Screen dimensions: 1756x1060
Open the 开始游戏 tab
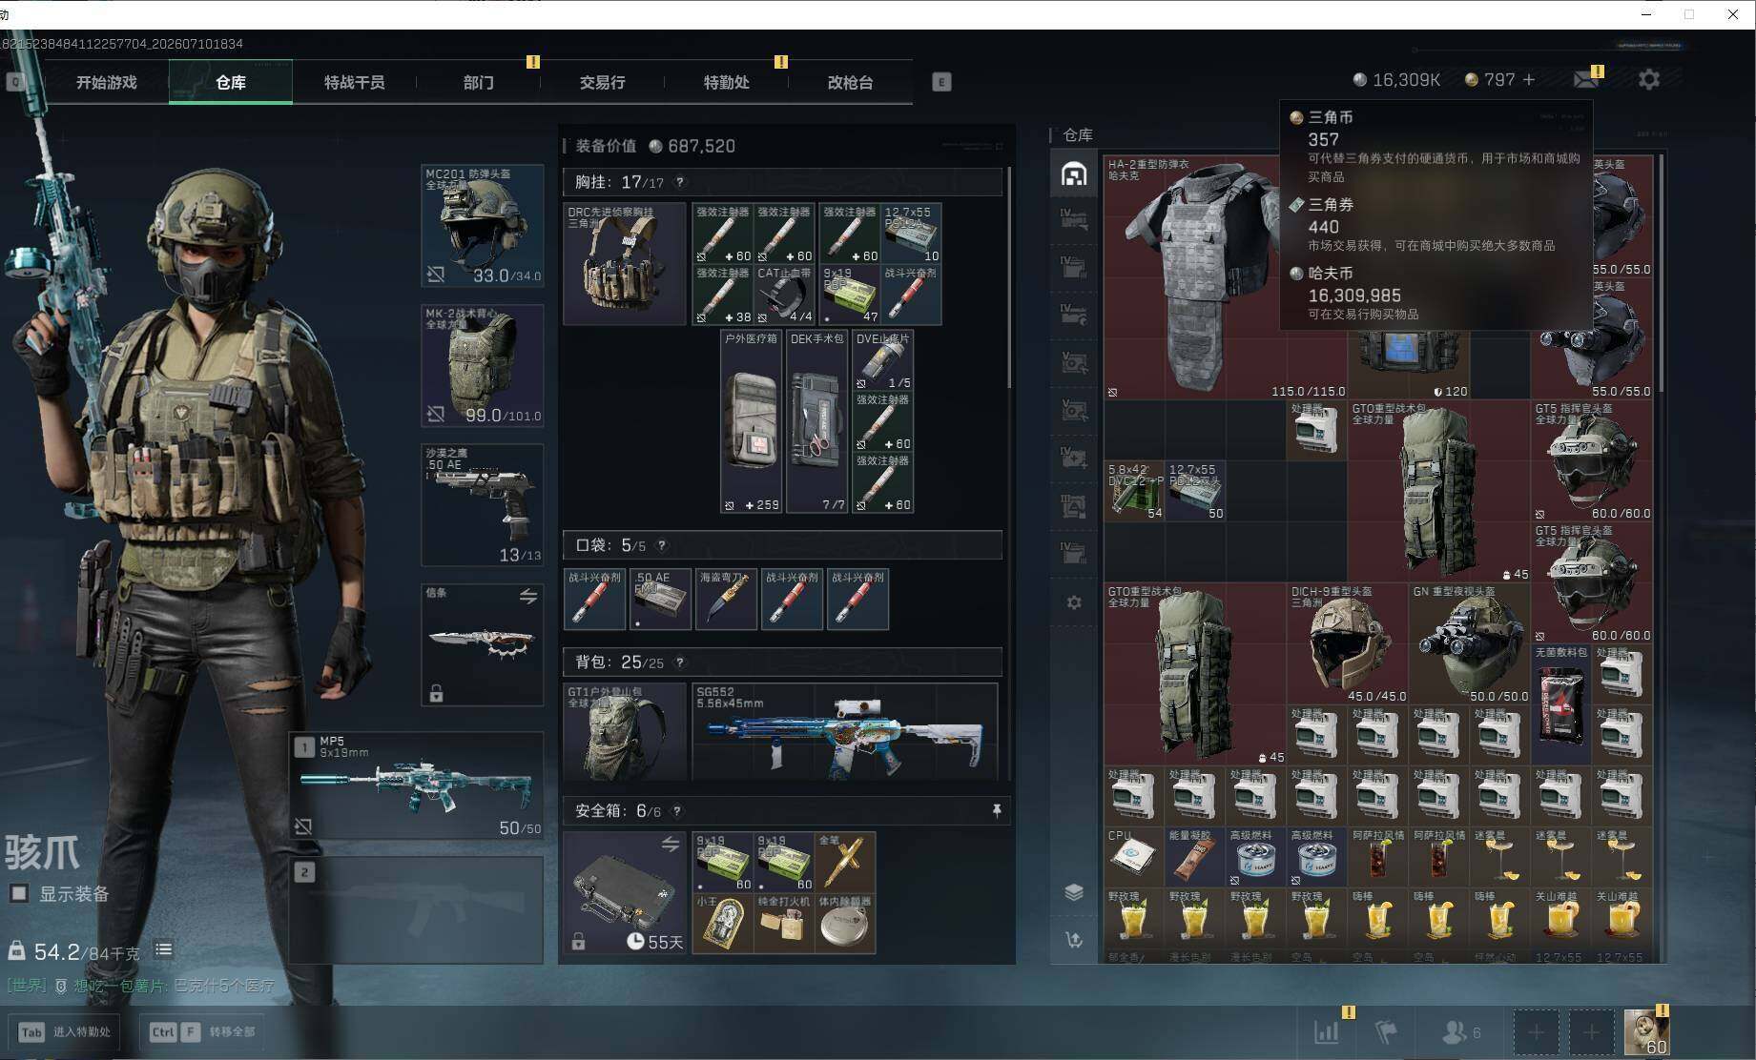[107, 82]
